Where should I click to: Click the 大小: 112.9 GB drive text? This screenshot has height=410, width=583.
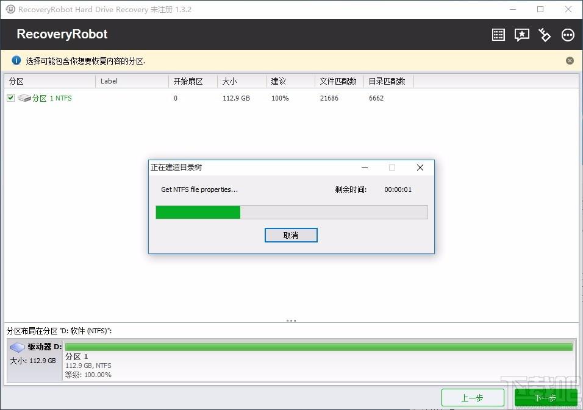[33, 361]
